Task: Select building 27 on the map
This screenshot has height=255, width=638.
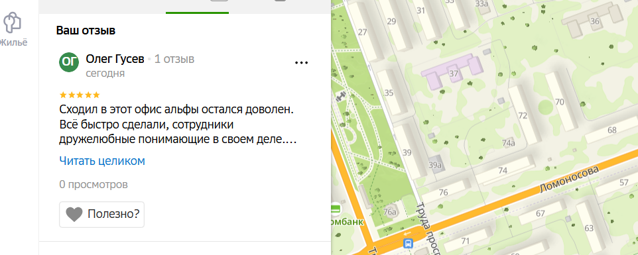Action: tap(362, 32)
